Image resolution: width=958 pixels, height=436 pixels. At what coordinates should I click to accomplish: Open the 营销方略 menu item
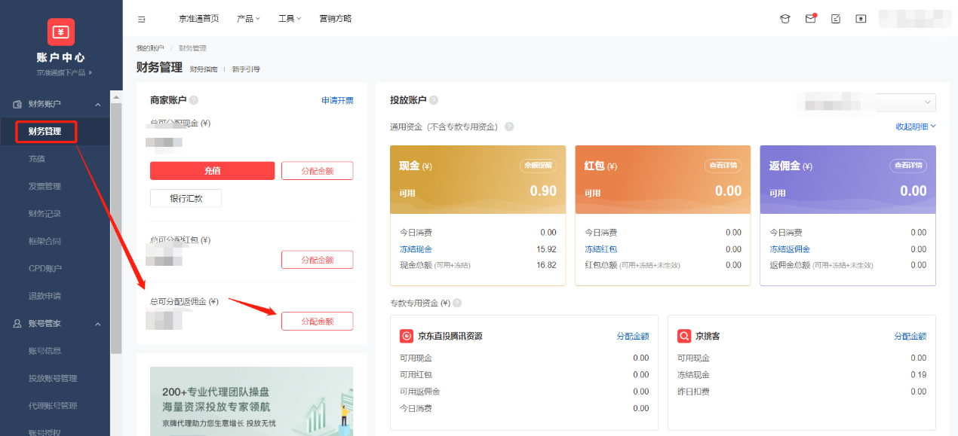click(x=335, y=18)
